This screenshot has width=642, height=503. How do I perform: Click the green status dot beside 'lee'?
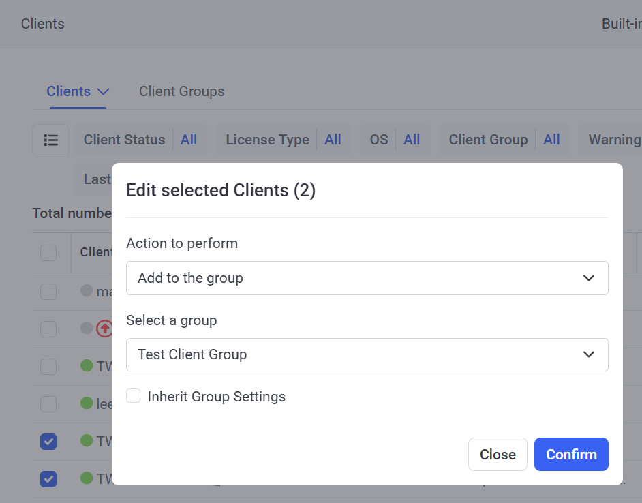[87, 403]
